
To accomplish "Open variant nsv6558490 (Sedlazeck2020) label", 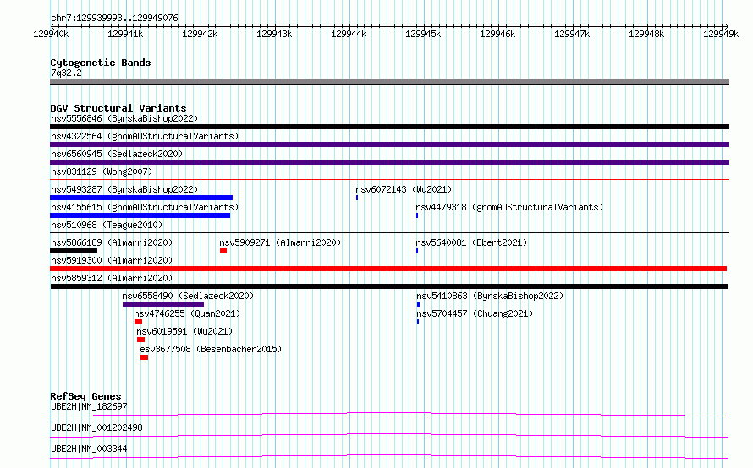I will [x=188, y=296].
